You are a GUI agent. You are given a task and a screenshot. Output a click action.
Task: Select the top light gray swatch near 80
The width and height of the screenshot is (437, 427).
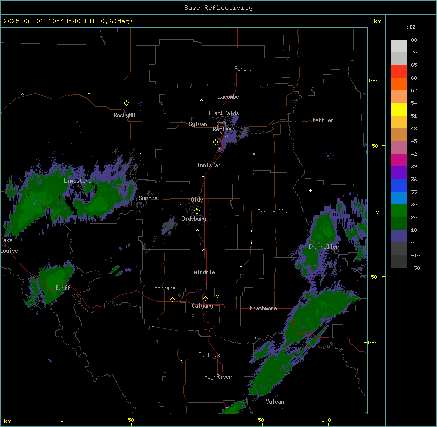pos(398,46)
